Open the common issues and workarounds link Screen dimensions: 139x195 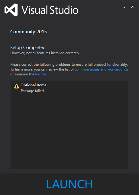102,69
